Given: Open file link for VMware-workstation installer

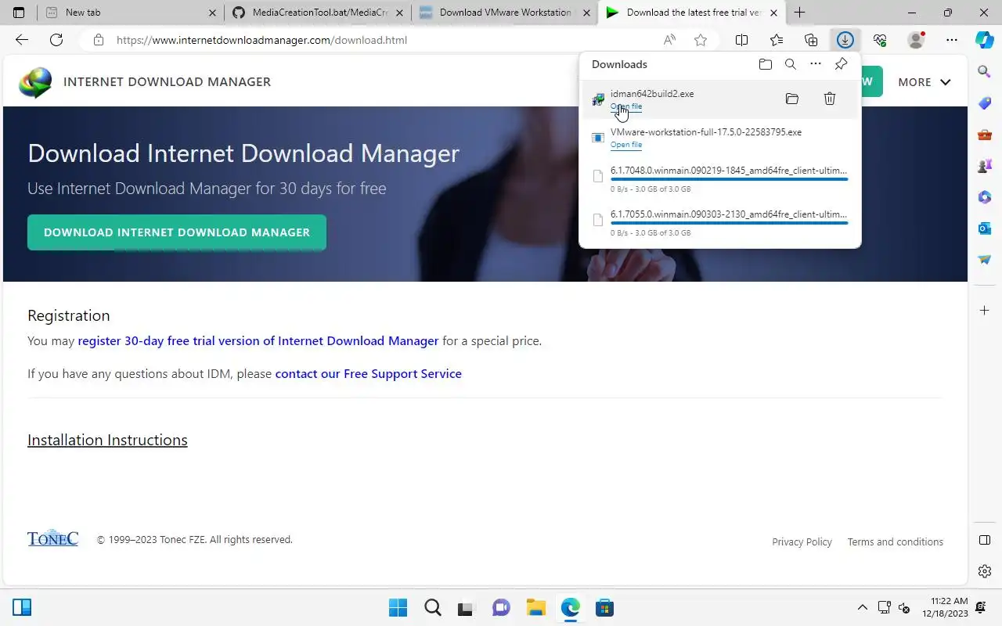Looking at the screenshot, I should point(626,145).
